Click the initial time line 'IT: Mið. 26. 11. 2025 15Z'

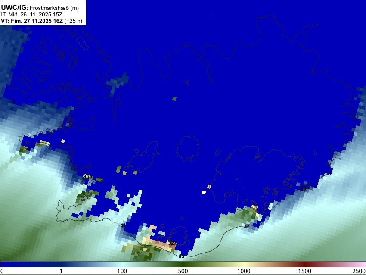tap(31, 15)
